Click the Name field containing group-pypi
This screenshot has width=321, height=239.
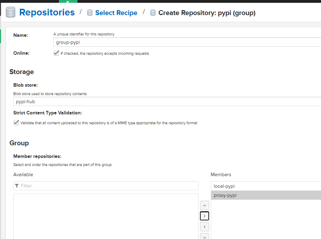[186, 42]
